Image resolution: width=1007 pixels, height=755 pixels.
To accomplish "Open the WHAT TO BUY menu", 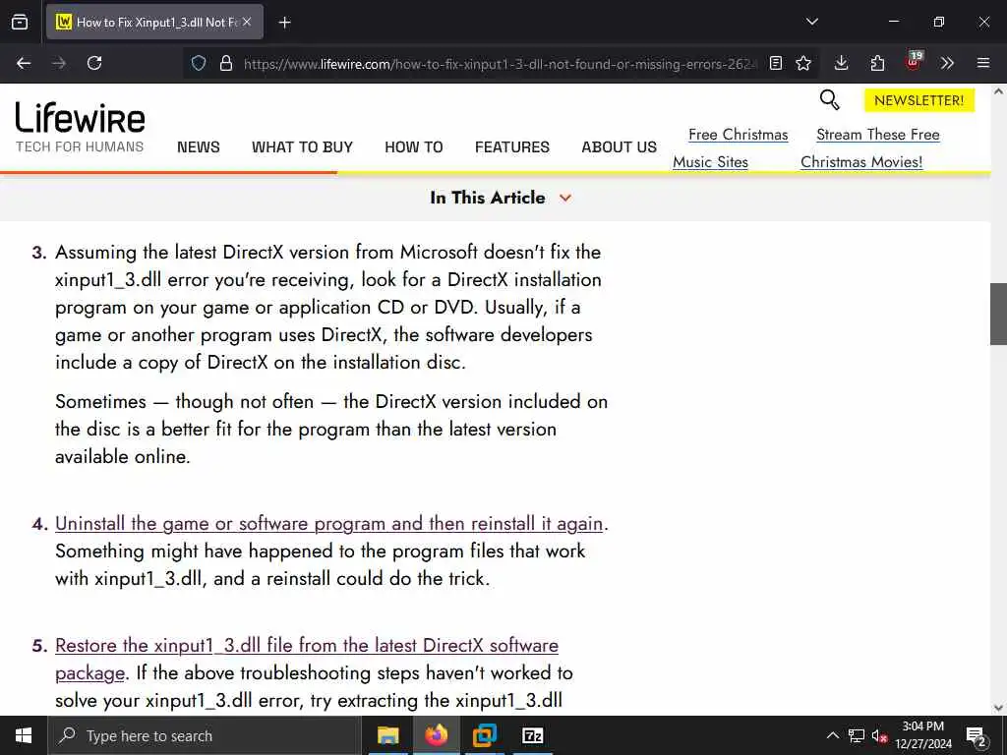I will point(302,147).
